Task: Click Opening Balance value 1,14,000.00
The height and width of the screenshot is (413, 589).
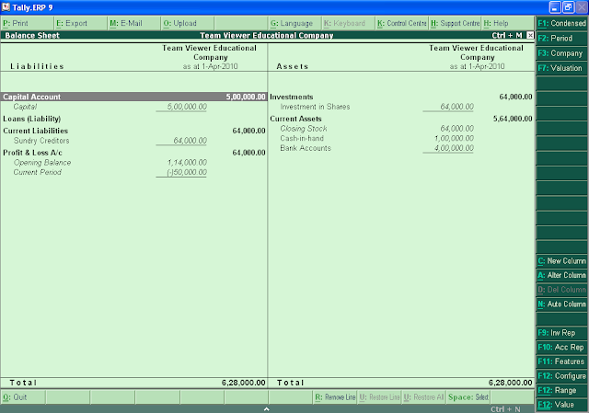Action: 187,162
